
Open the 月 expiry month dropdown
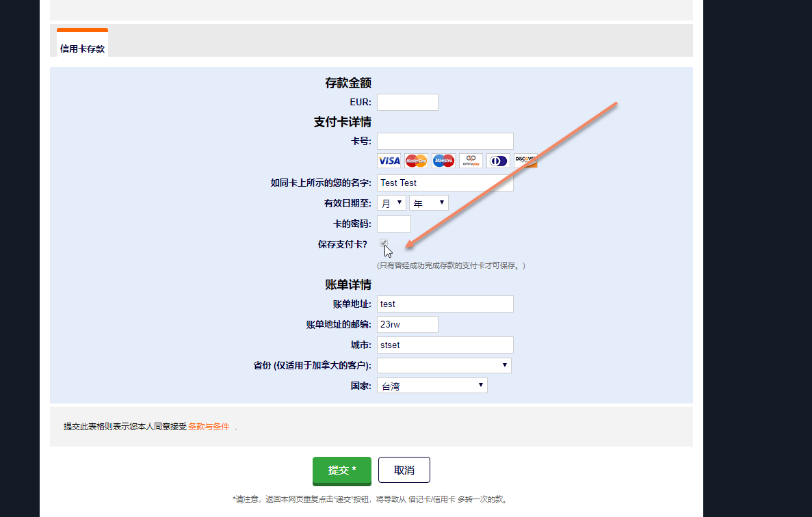[x=391, y=203]
